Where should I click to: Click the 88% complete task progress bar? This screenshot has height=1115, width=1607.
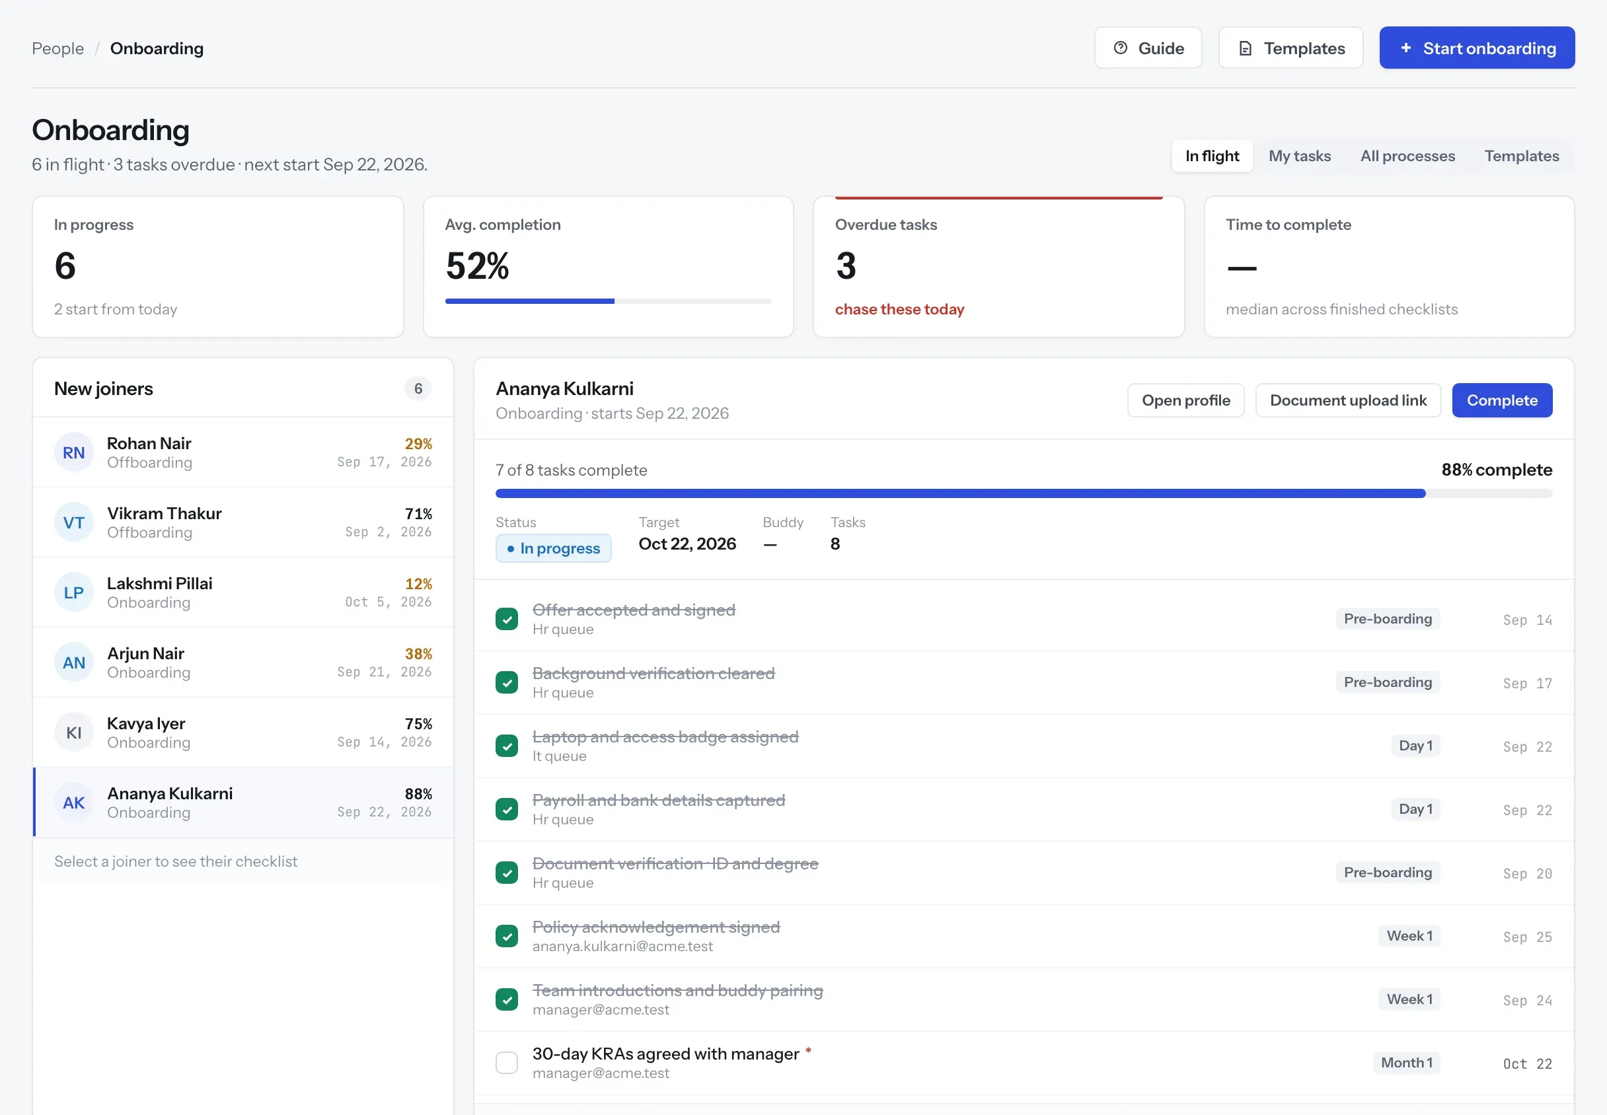point(1024,493)
